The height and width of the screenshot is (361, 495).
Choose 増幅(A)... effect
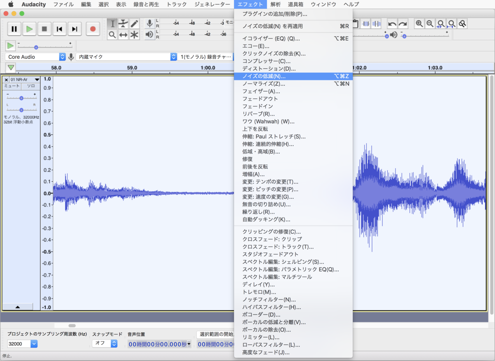[x=293, y=174]
